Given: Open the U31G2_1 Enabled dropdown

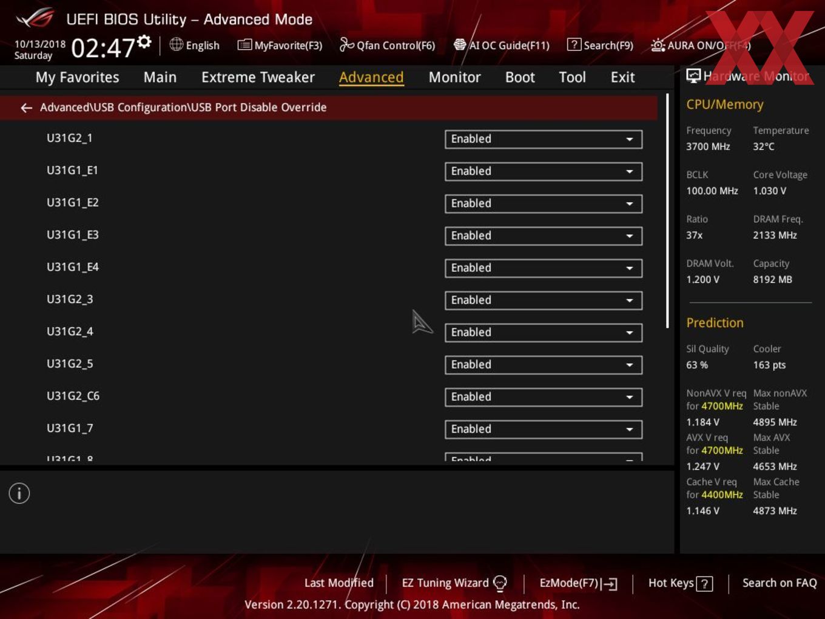Looking at the screenshot, I should pos(544,139).
